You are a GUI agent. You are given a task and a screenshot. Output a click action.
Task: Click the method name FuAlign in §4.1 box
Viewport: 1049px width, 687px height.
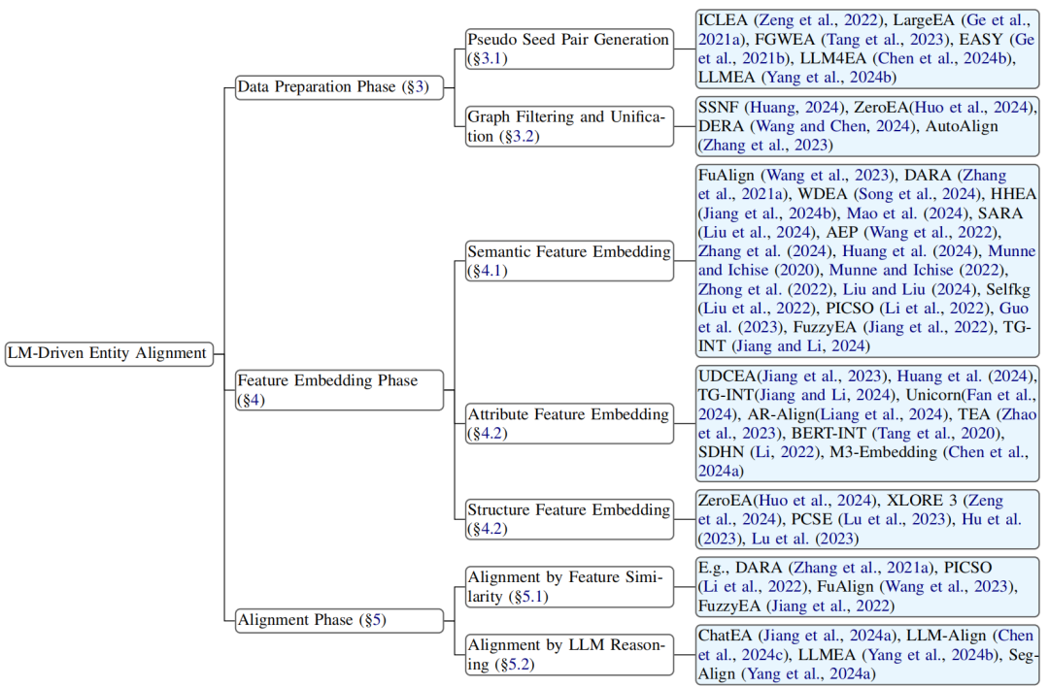tap(726, 176)
